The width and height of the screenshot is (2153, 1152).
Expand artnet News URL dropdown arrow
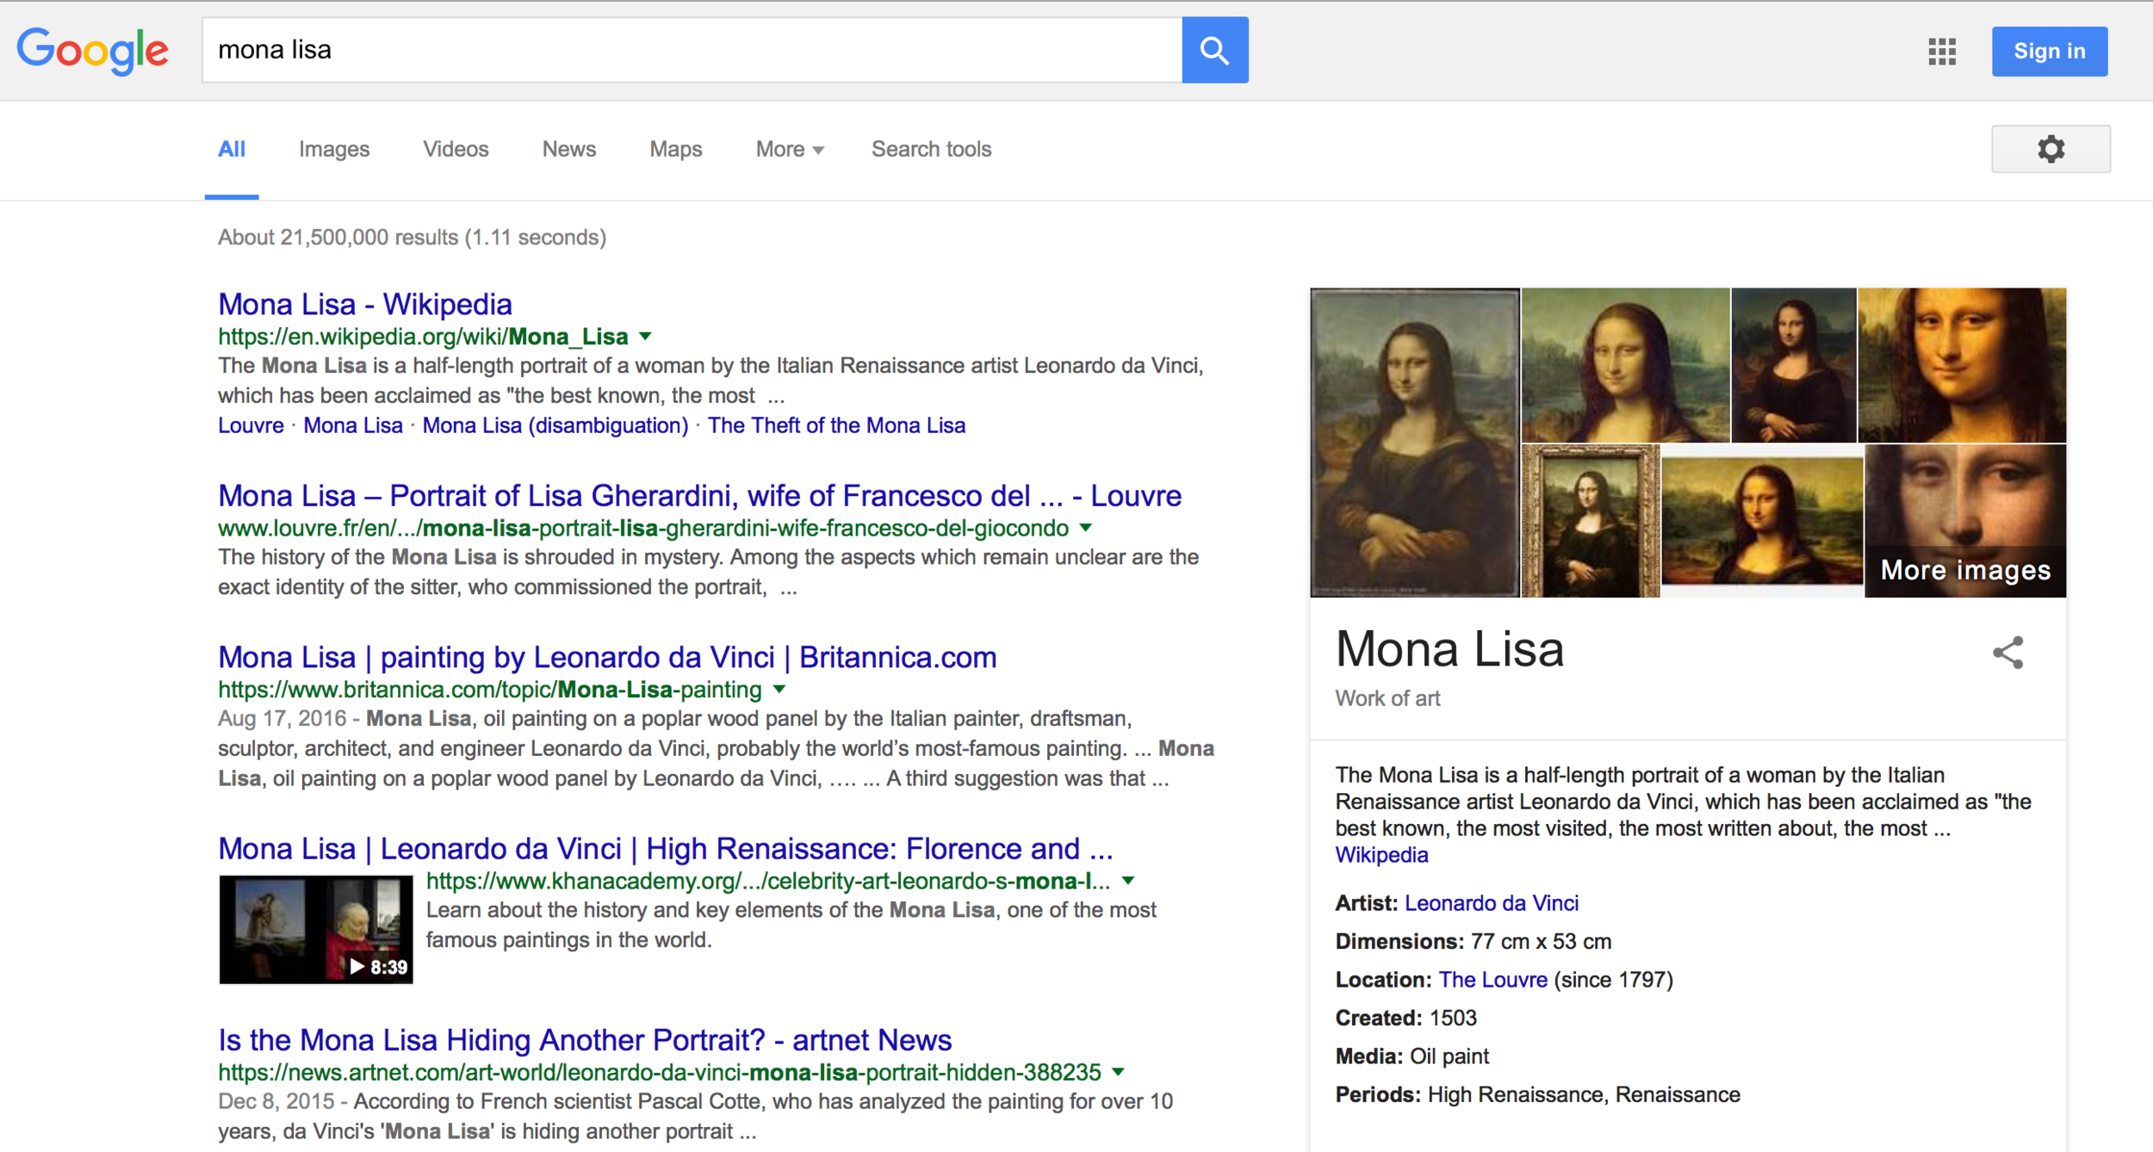click(x=1118, y=1072)
